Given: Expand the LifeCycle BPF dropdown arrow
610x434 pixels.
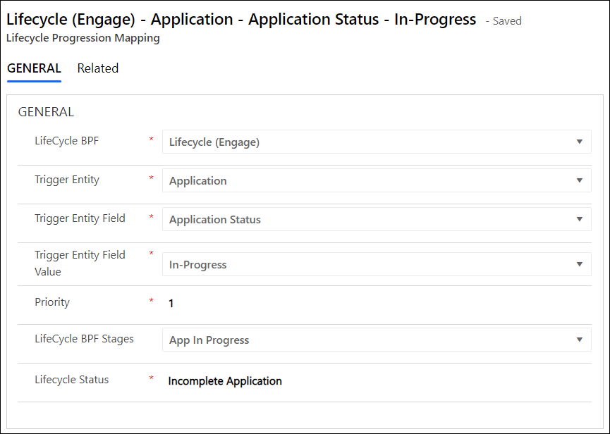Looking at the screenshot, I should 579,142.
